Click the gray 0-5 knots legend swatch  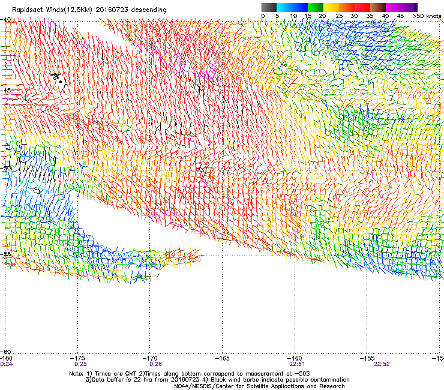pyautogui.click(x=269, y=7)
